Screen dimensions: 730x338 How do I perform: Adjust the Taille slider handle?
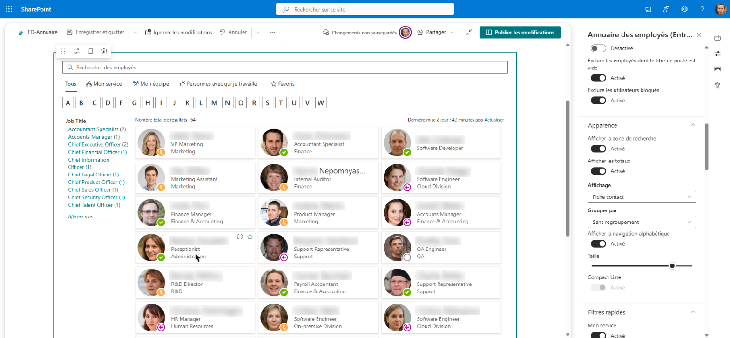pos(672,265)
